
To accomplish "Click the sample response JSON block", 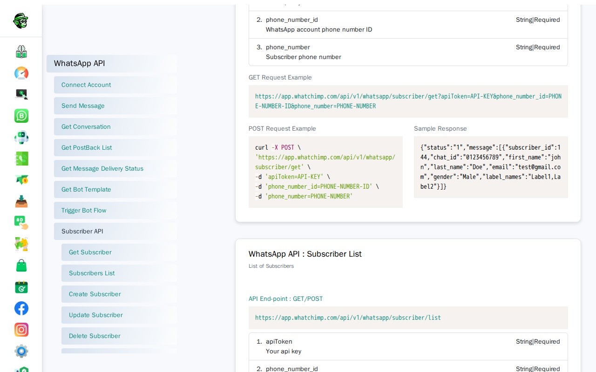I will point(491,167).
